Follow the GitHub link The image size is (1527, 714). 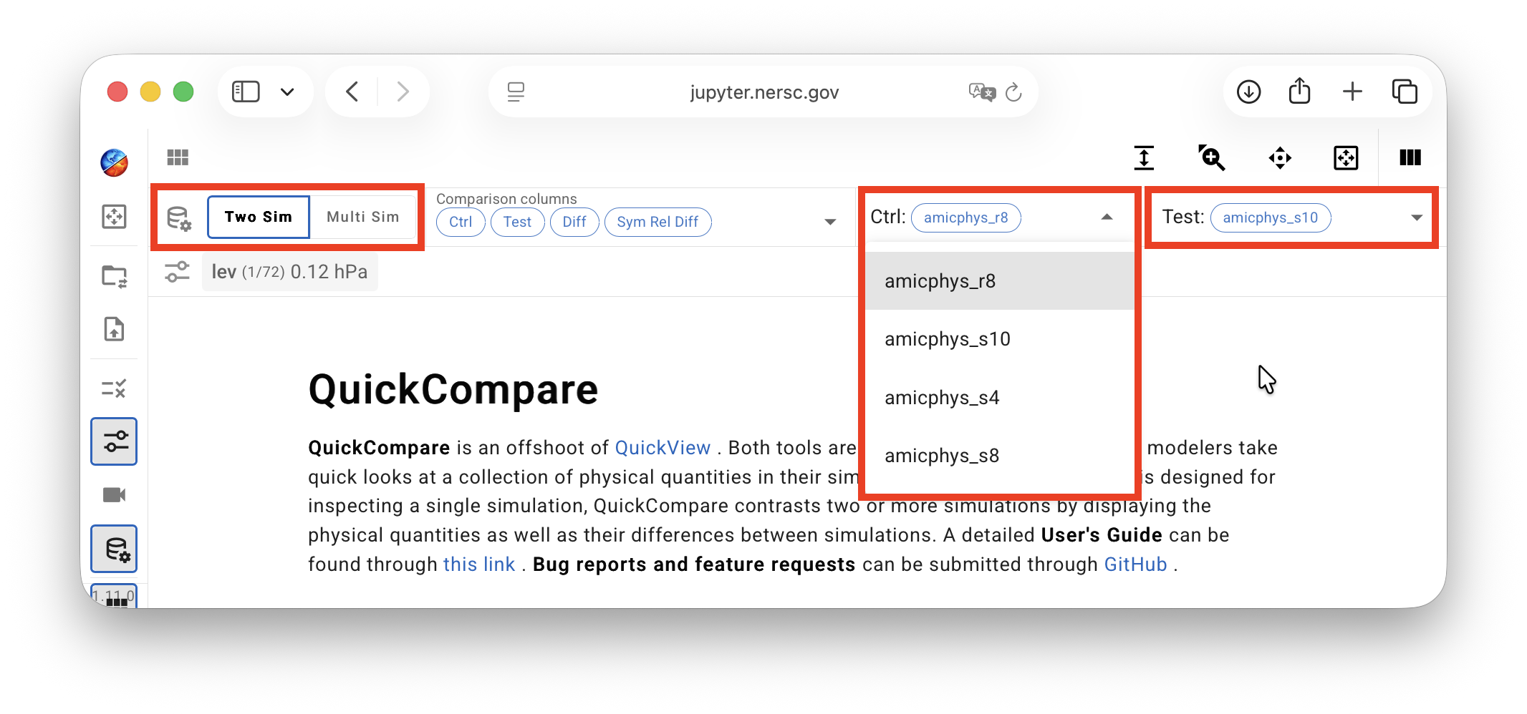[x=1135, y=564]
